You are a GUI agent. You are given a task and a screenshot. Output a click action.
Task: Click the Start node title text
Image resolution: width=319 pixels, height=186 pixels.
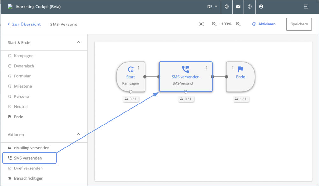[x=130, y=77]
